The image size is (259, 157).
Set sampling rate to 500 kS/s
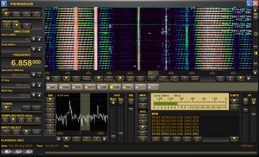[21, 120]
